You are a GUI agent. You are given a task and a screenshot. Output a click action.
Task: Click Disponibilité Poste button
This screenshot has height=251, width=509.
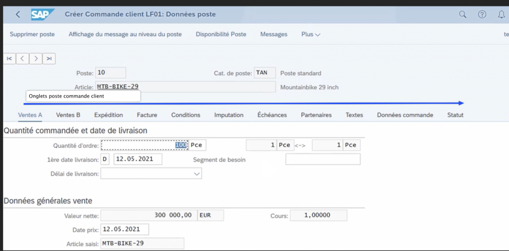pyautogui.click(x=221, y=34)
